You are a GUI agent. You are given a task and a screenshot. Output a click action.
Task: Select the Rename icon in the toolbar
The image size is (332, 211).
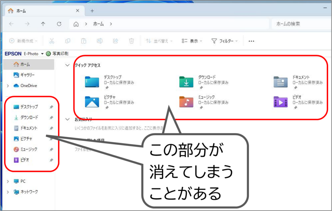click(x=100, y=41)
